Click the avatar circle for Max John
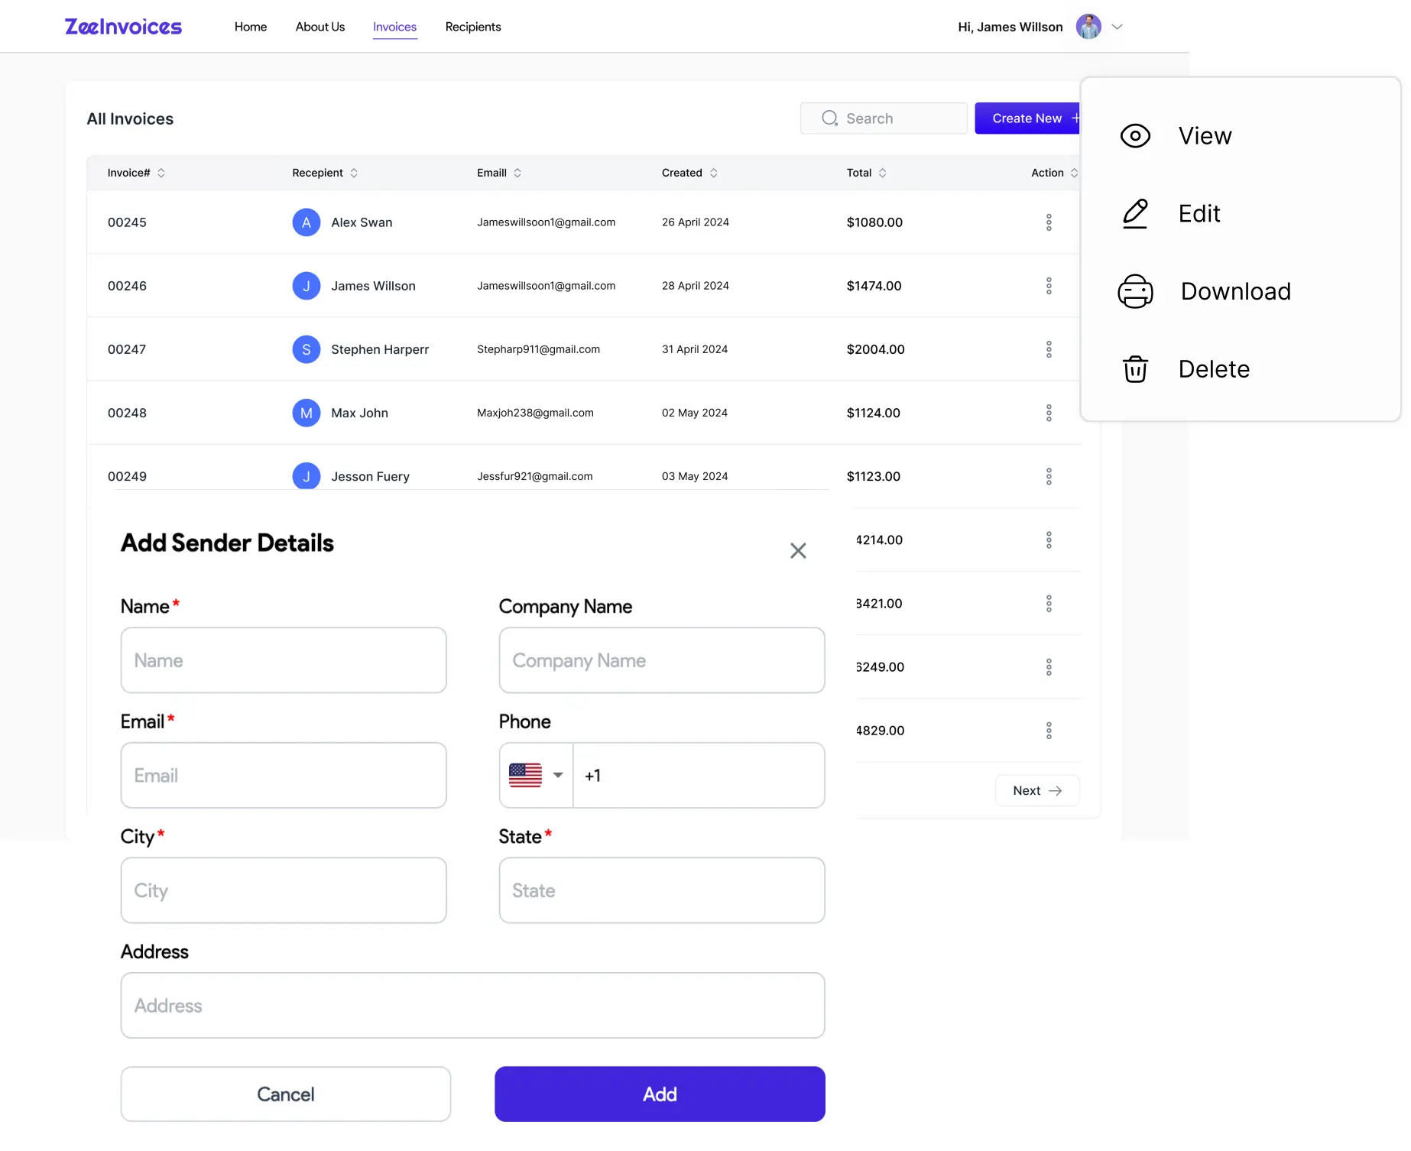Viewport: 1411px width, 1151px height. (x=306, y=413)
